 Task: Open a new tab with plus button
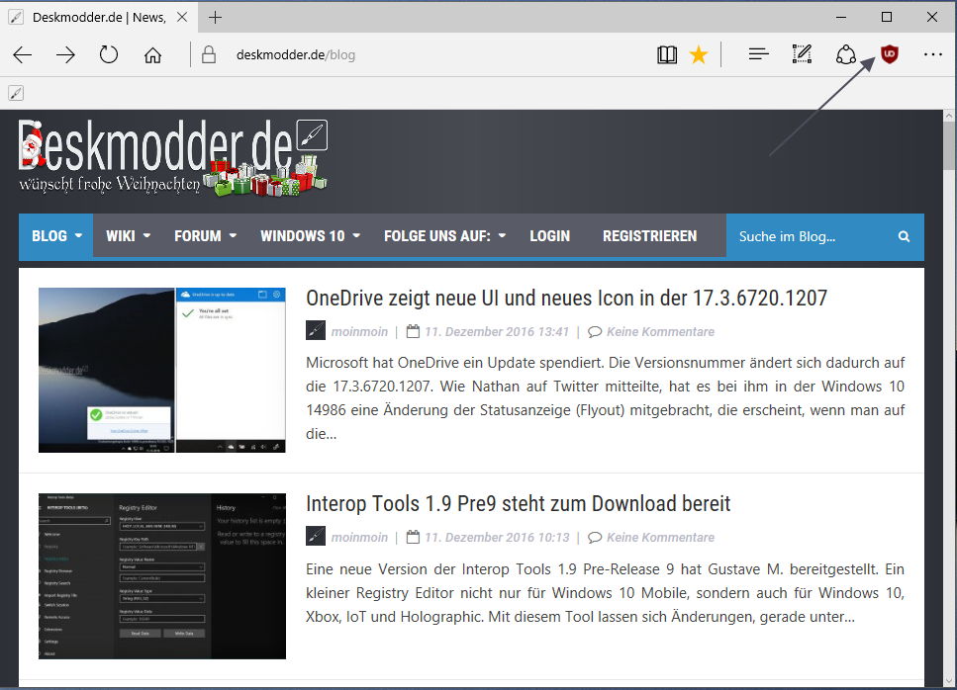pos(215,17)
